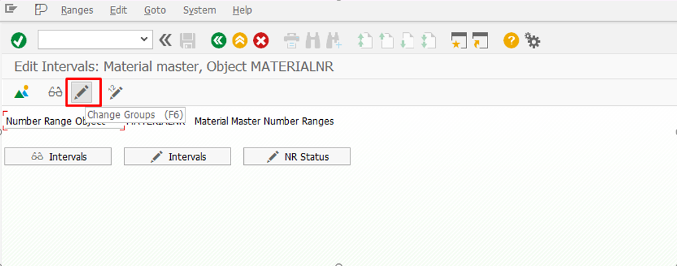Open the Overview mountain icon

click(22, 92)
